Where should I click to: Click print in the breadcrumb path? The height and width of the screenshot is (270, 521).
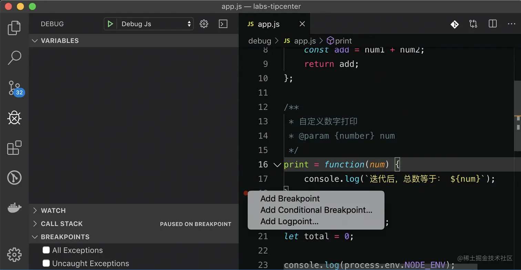[x=344, y=41]
